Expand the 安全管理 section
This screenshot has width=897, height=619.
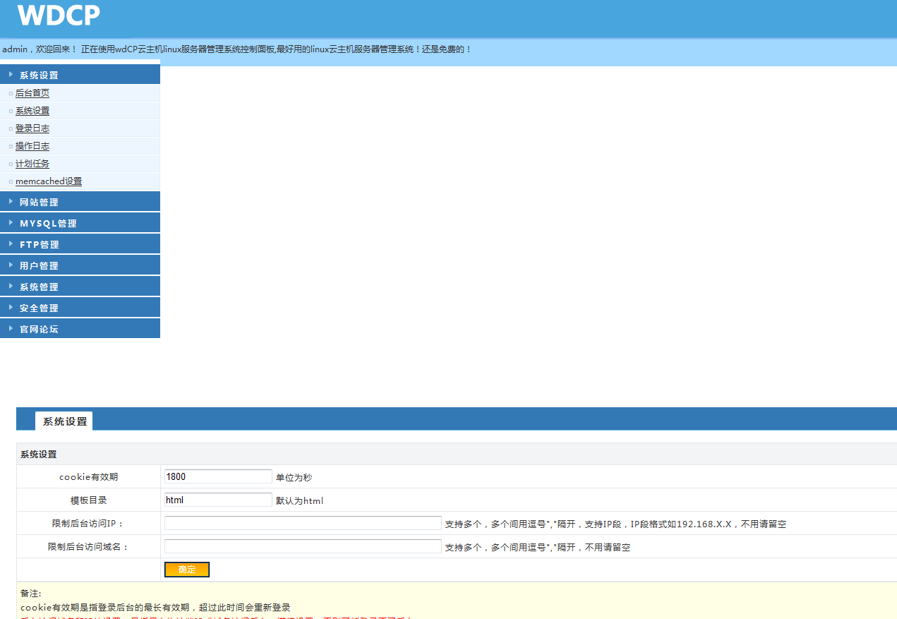pyautogui.click(x=39, y=308)
